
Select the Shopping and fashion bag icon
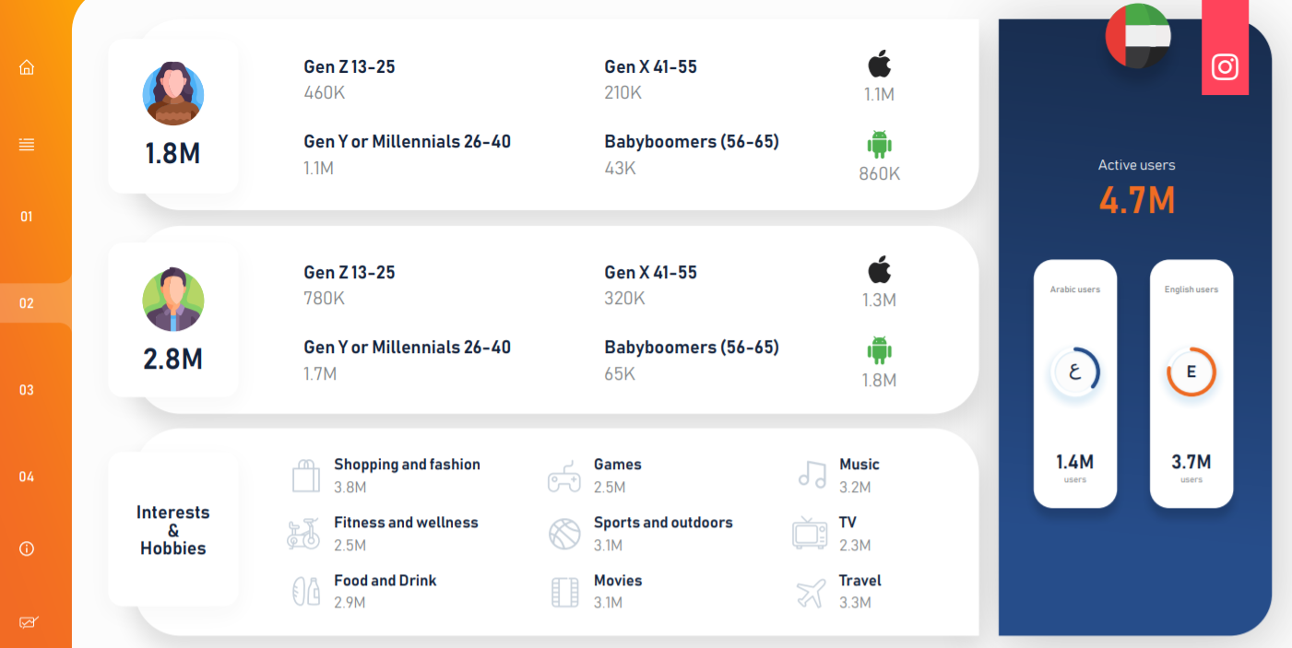[x=306, y=476]
